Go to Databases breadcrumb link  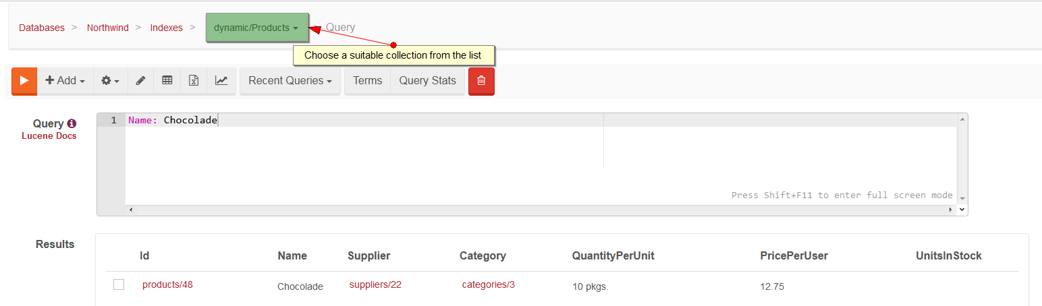point(42,28)
